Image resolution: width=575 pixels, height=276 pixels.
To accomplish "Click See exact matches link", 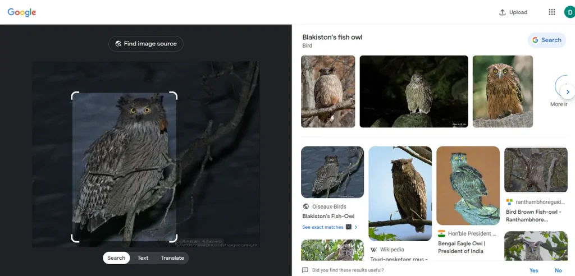I will pyautogui.click(x=323, y=227).
